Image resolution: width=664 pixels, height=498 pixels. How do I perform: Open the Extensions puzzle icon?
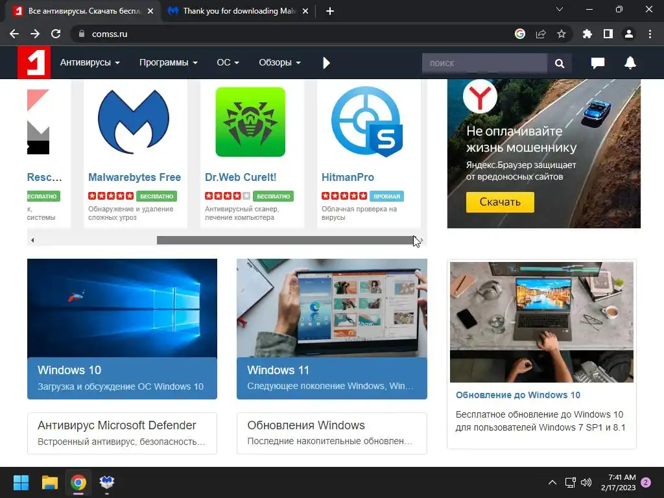point(587,34)
